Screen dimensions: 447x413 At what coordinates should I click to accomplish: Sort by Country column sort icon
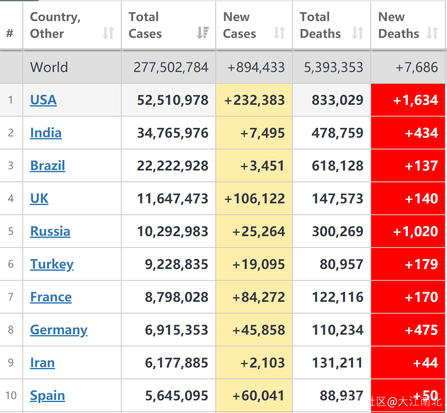coord(108,33)
